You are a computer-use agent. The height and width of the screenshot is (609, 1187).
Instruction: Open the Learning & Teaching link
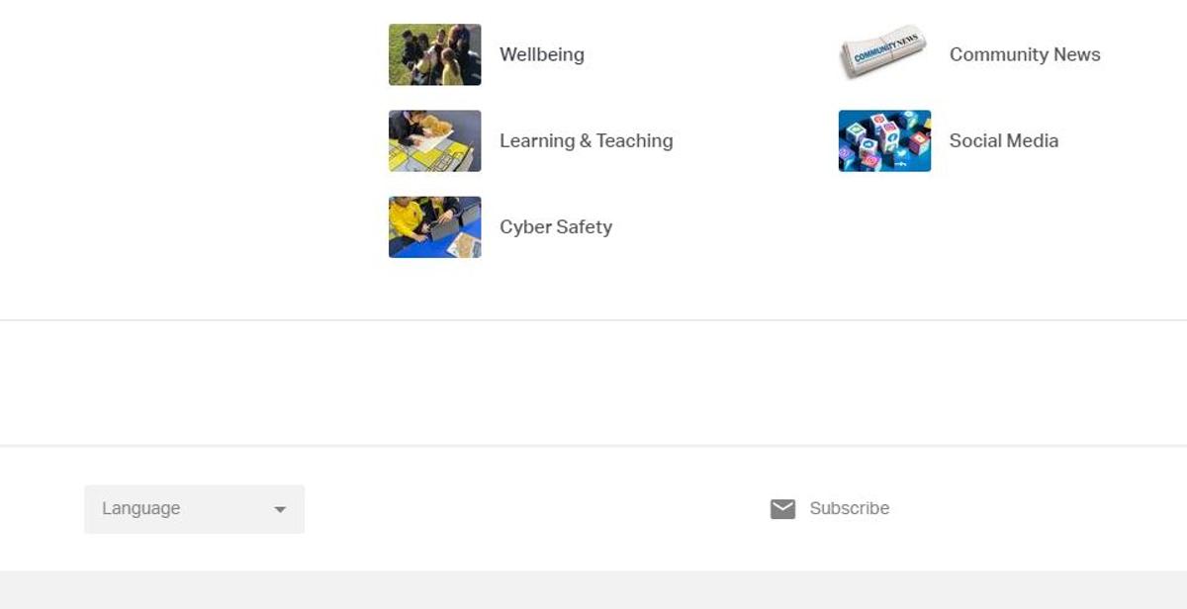586,140
